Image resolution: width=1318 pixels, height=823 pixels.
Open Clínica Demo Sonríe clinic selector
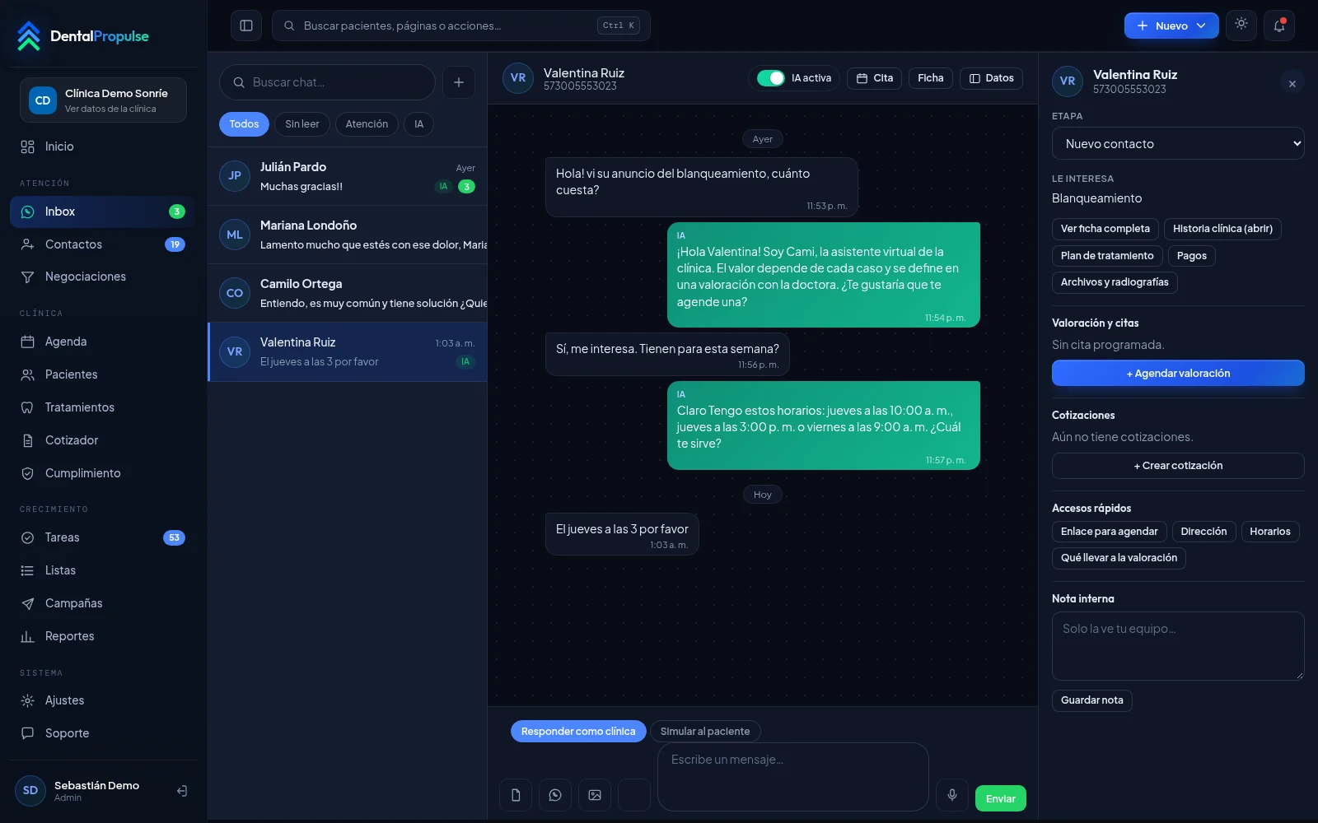click(103, 100)
